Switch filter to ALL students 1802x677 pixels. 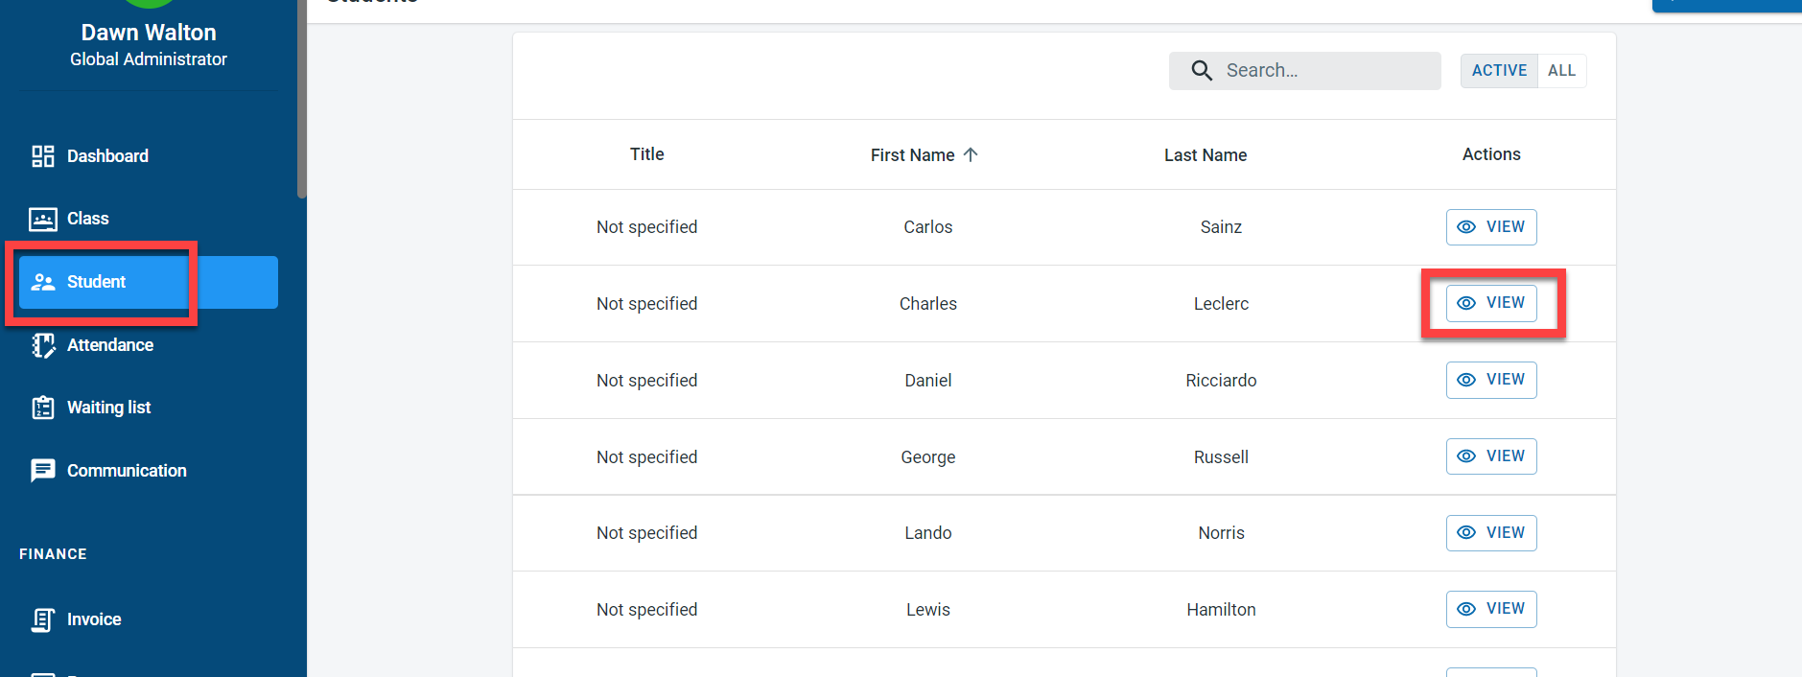point(1561,71)
